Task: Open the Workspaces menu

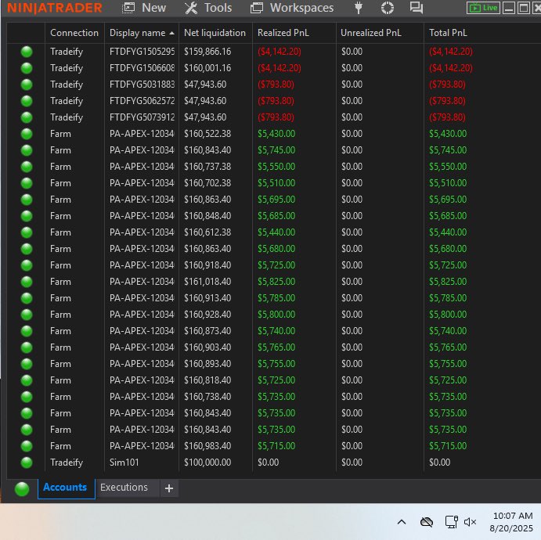Action: tap(292, 8)
